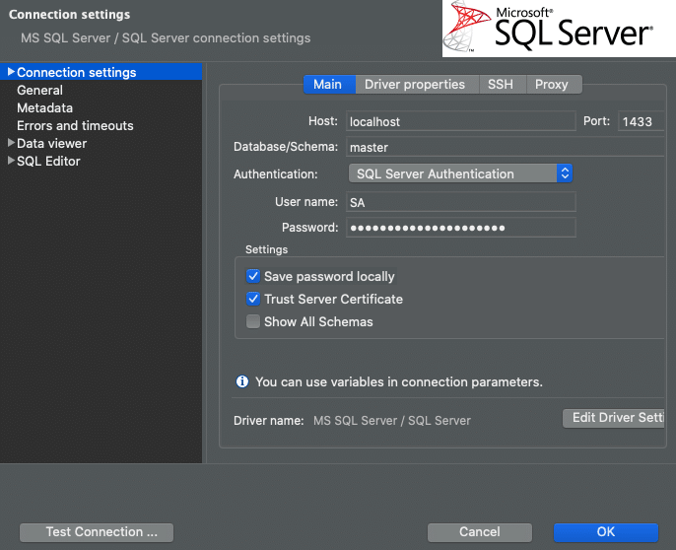
Task: Click the Host field containing localhost
Action: click(461, 121)
